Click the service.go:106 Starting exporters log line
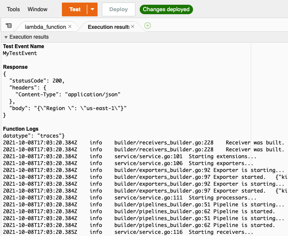Screen dimensions: 288x236 pos(128,163)
